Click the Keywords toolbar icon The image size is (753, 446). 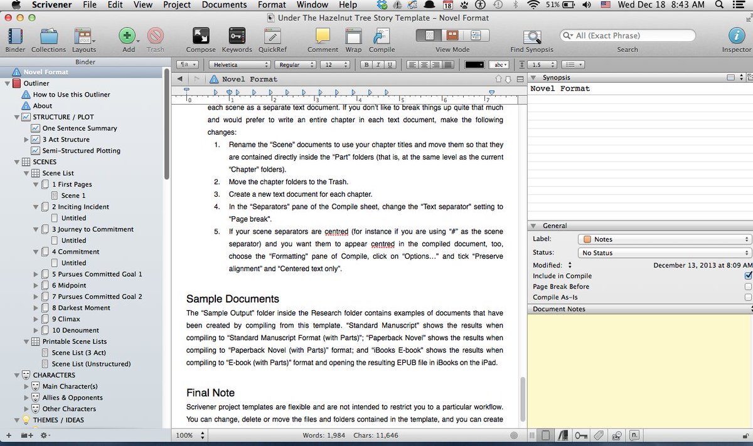coord(237,36)
